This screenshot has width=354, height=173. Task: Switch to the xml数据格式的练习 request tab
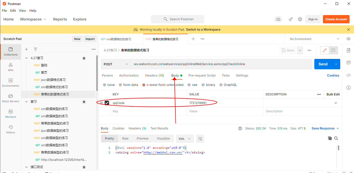pyautogui.click(x=116, y=39)
